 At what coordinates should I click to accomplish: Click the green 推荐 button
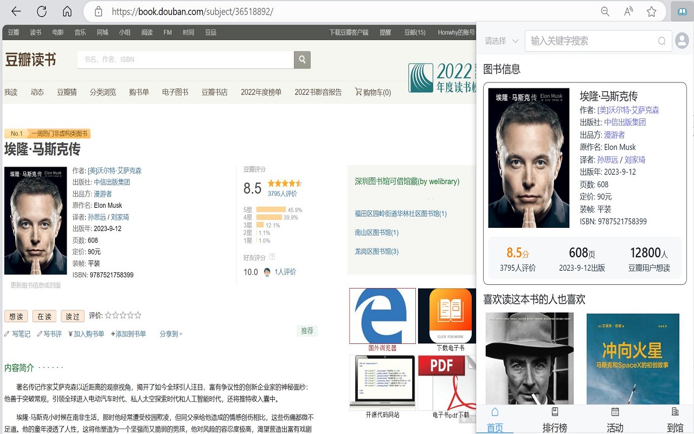point(307,330)
